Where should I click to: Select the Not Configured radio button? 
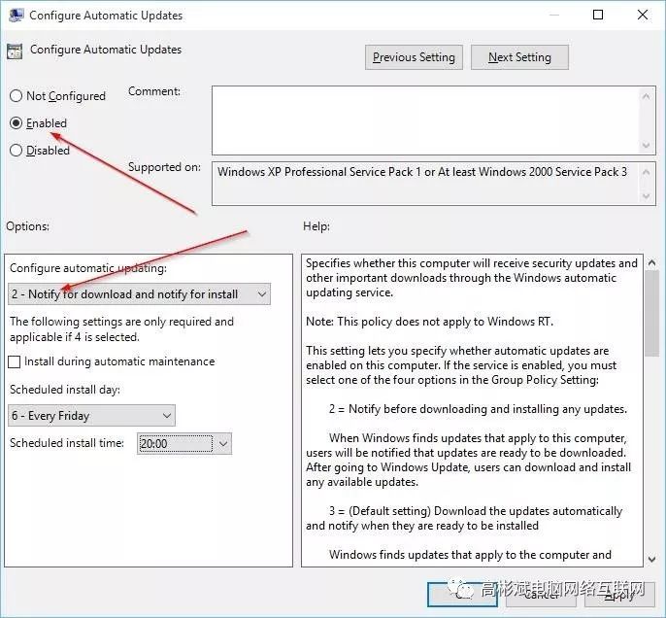[x=16, y=96]
